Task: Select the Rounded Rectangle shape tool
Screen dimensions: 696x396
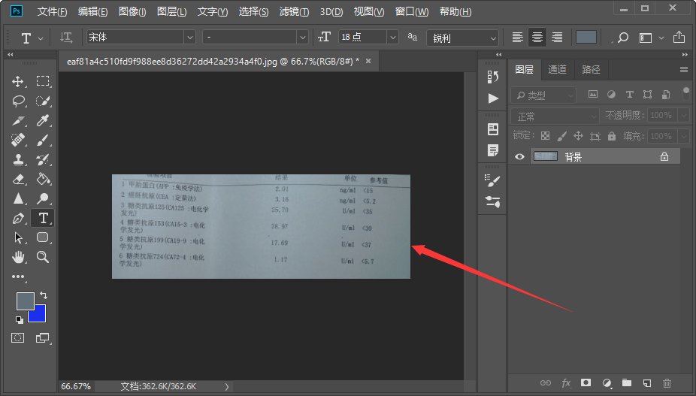Action: (43, 237)
